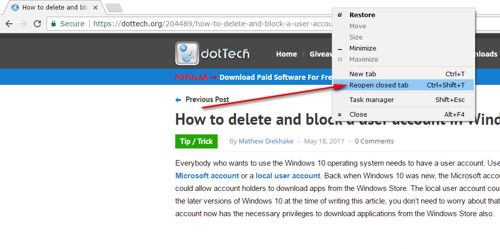The width and height of the screenshot is (500, 249).
Task: Click Reopen closed tab option
Action: (379, 85)
